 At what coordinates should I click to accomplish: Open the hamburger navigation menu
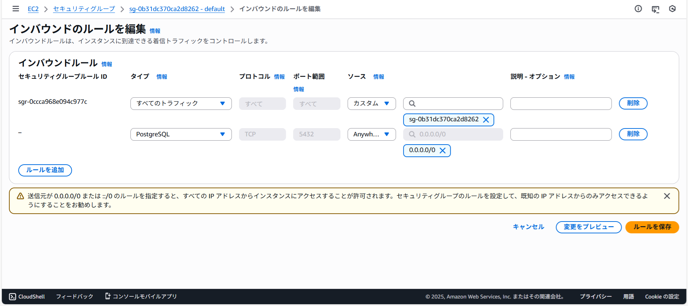click(x=16, y=9)
